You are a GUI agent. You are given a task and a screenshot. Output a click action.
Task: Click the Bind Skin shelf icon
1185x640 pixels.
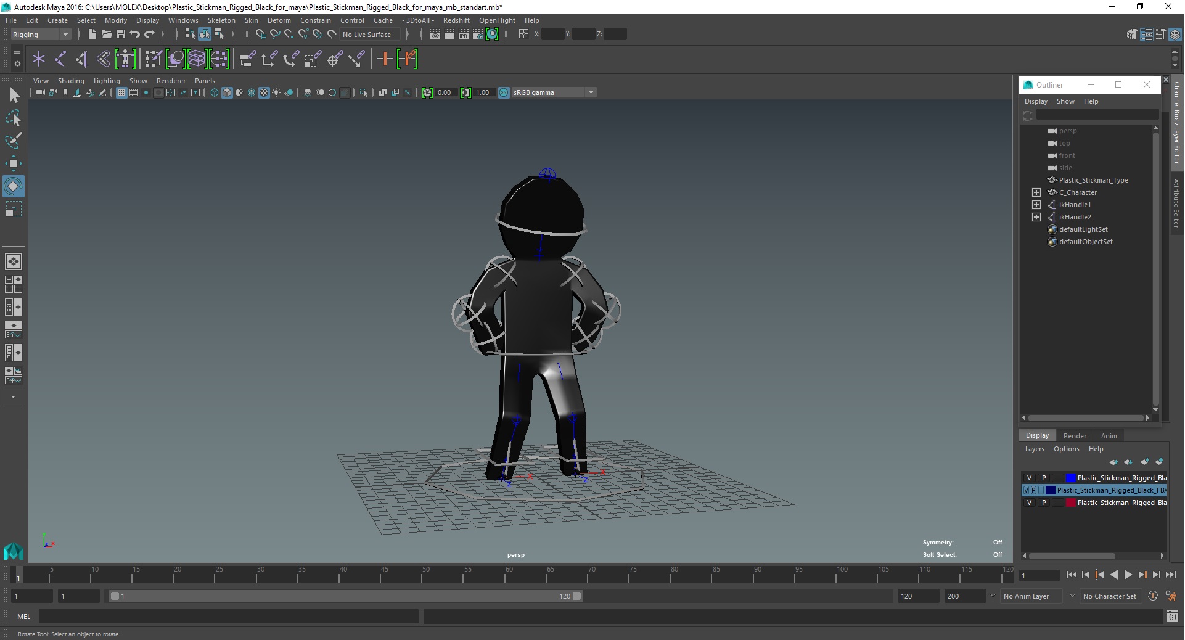104,59
